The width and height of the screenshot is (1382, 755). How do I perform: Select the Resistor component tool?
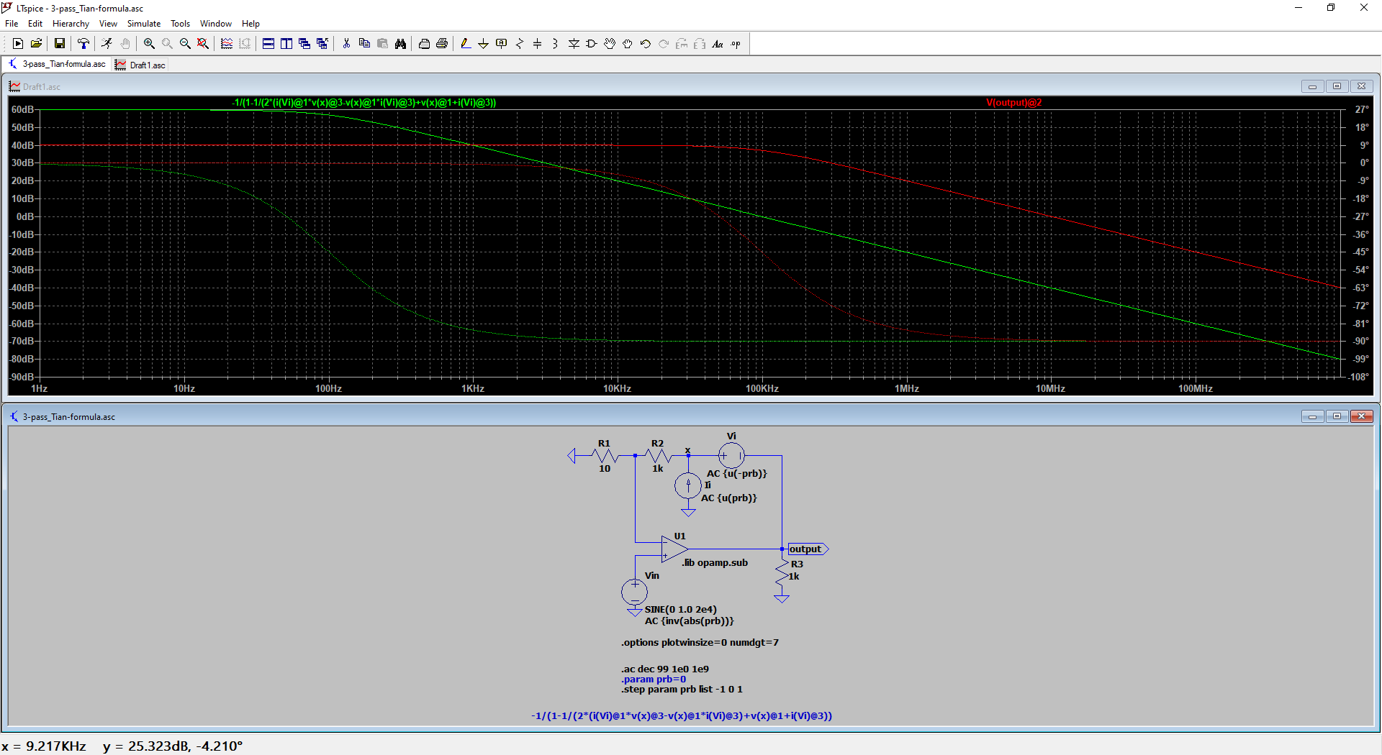(x=520, y=44)
